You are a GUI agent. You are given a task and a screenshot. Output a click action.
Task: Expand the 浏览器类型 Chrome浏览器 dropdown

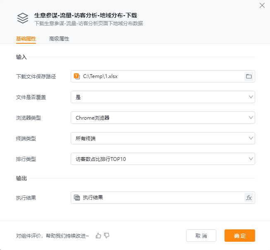coord(162,118)
